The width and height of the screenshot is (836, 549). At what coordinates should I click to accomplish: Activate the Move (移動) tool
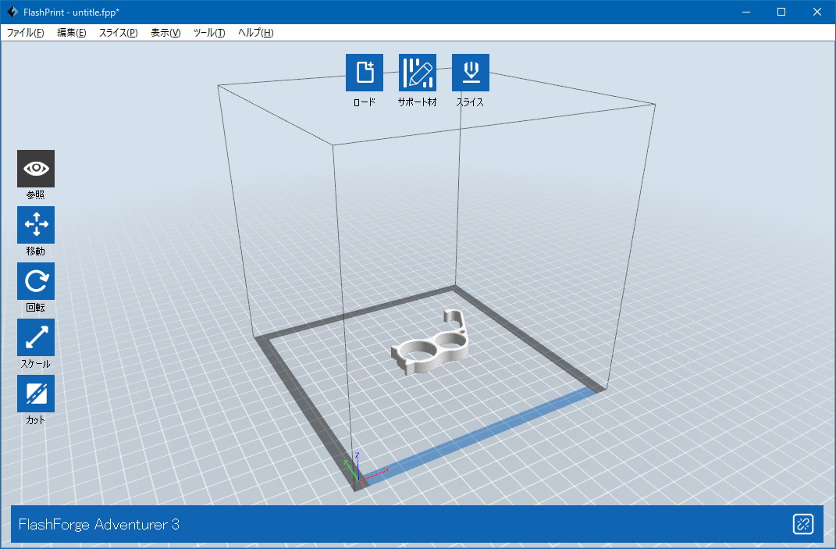pyautogui.click(x=36, y=225)
